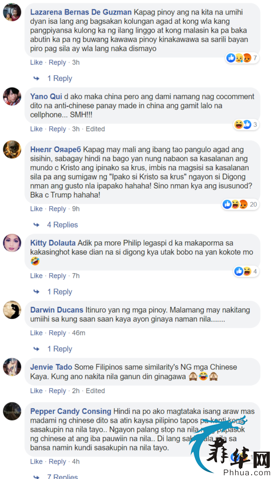Open Jenvie Tado's profile name link
The image size is (274, 479).
[51, 367]
